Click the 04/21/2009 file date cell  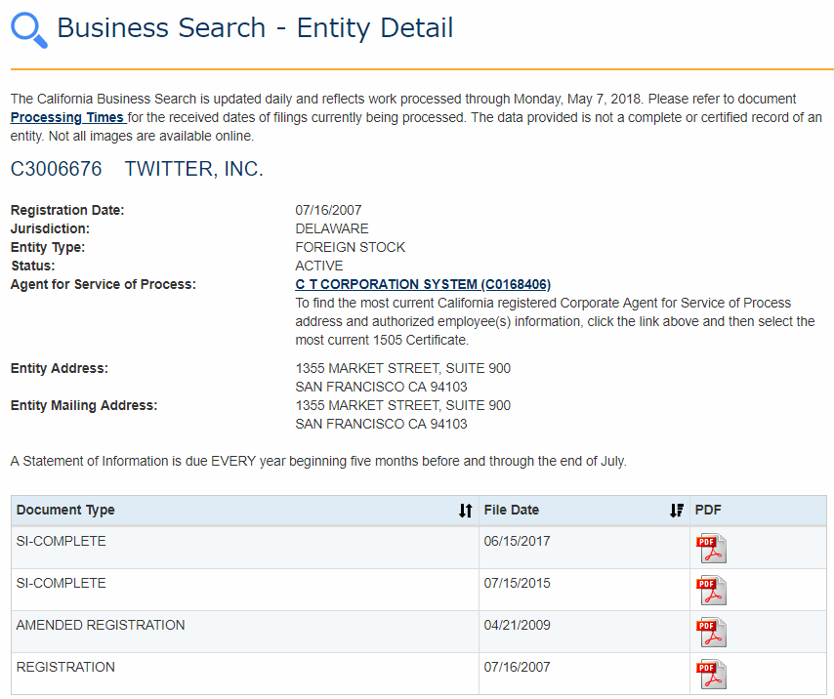coord(517,625)
